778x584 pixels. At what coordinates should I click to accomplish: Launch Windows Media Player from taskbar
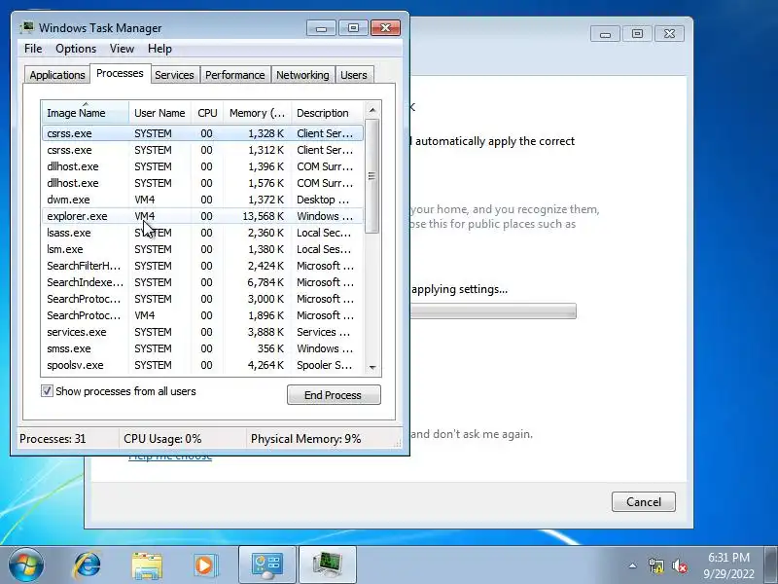coord(205,566)
